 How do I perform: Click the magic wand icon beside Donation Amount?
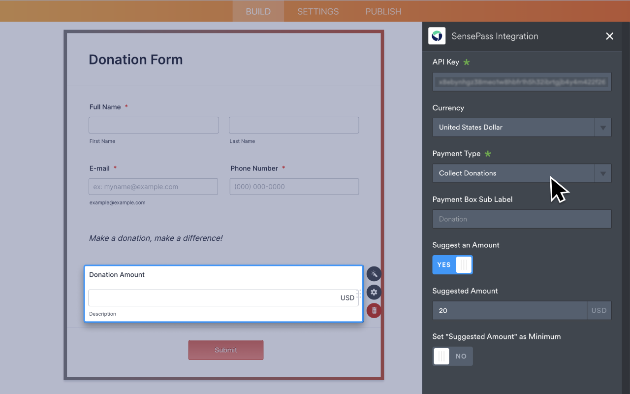(x=374, y=274)
